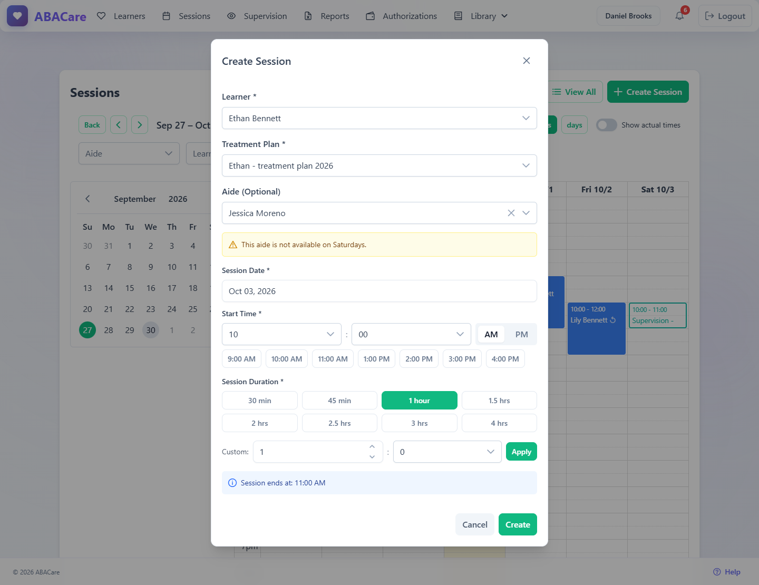Open the Authorizations menu item
This screenshot has height=585, width=759.
pyautogui.click(x=402, y=16)
